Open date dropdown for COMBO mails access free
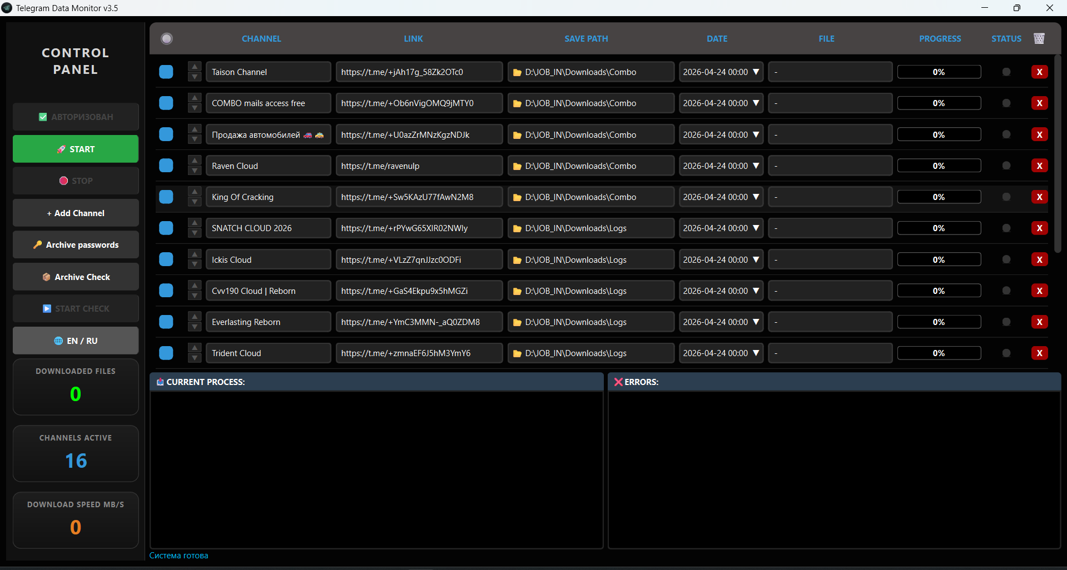The image size is (1067, 570). [756, 103]
